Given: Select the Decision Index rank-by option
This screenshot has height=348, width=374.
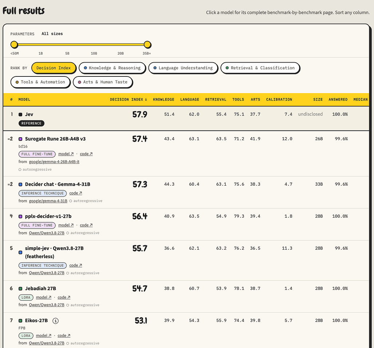Looking at the screenshot, I should click(x=54, y=68).
